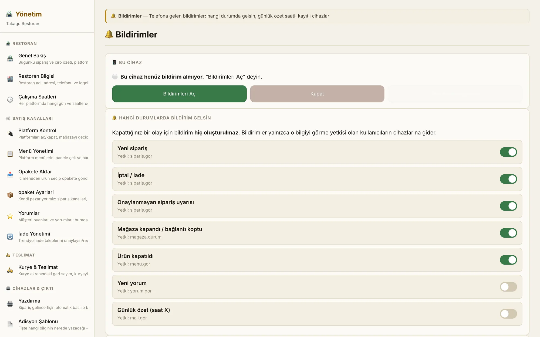This screenshot has height=337, width=540.
Task: Click the Genel Bakış sidebar icon
Action: (10, 59)
